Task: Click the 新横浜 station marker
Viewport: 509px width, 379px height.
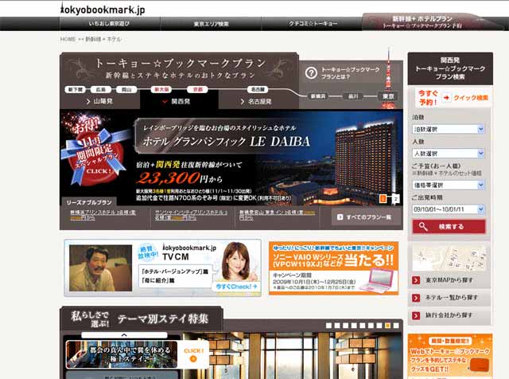Action: point(318,96)
